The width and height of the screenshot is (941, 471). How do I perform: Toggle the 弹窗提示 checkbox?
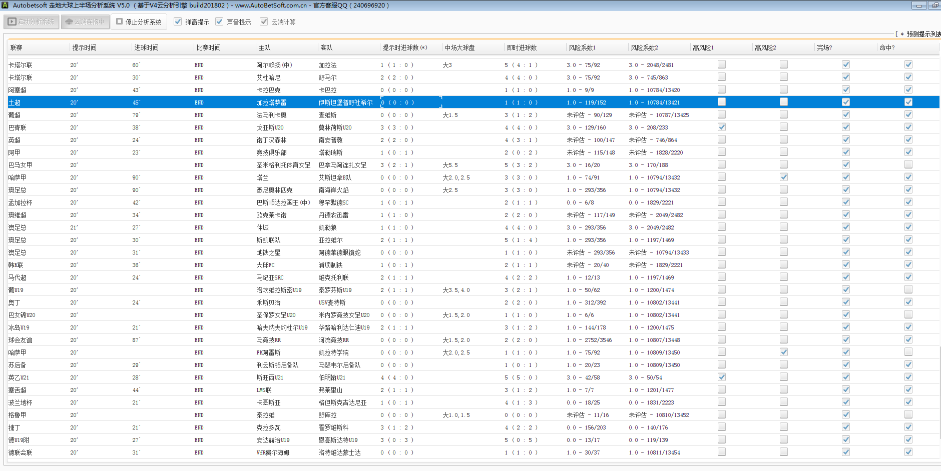coord(178,21)
